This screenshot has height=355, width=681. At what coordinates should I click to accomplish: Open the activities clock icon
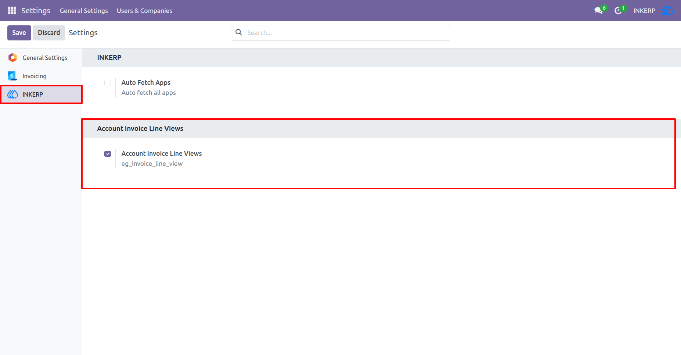point(618,11)
